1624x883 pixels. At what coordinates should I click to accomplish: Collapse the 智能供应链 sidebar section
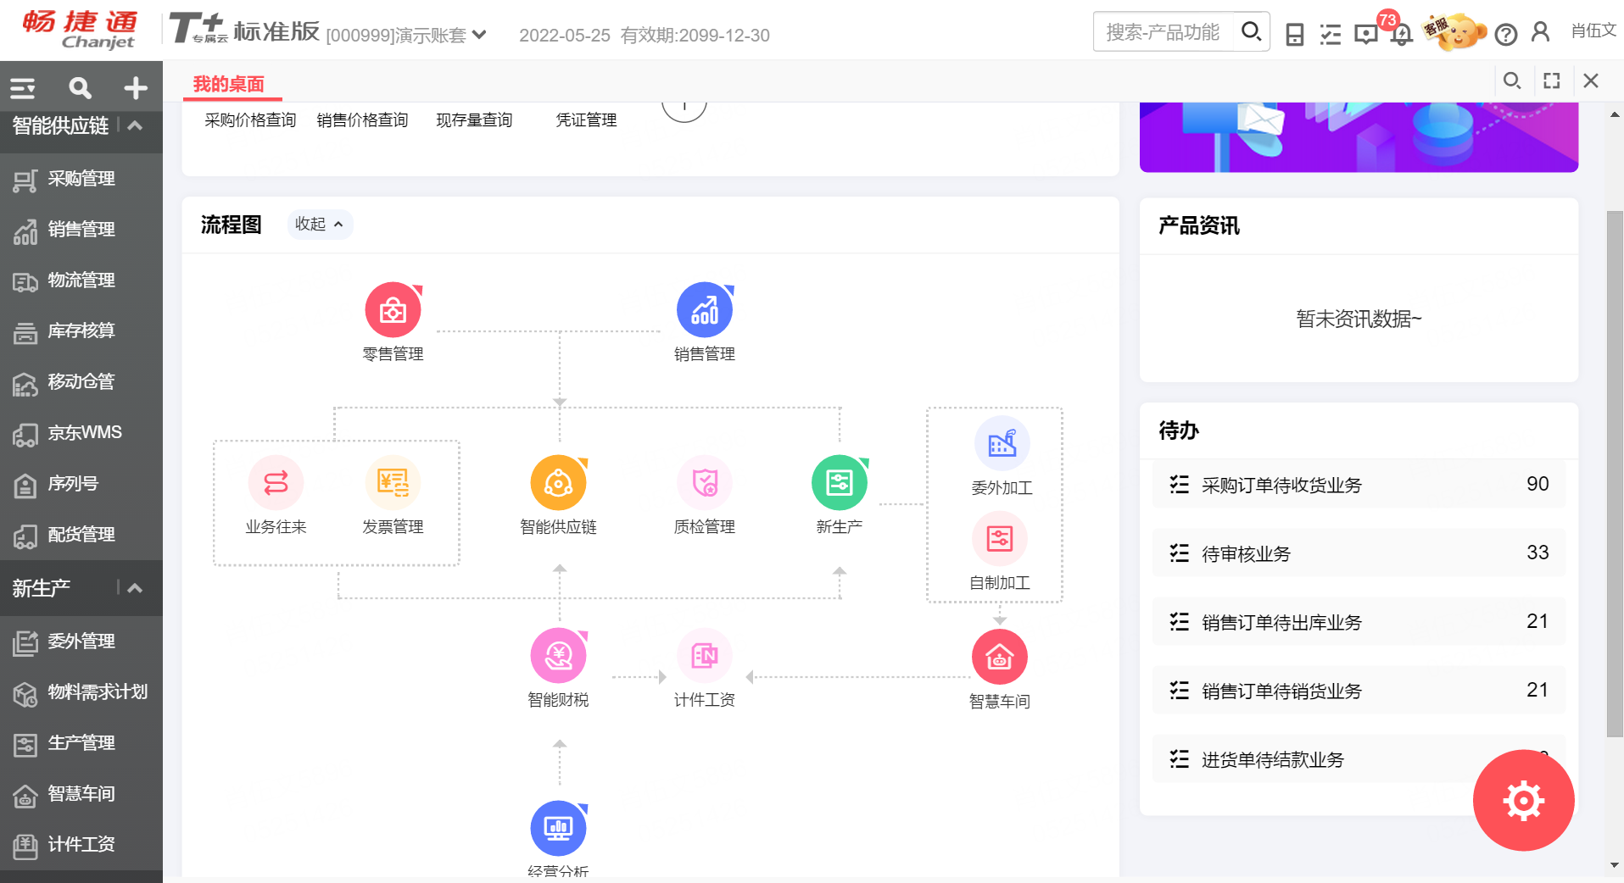point(134,124)
